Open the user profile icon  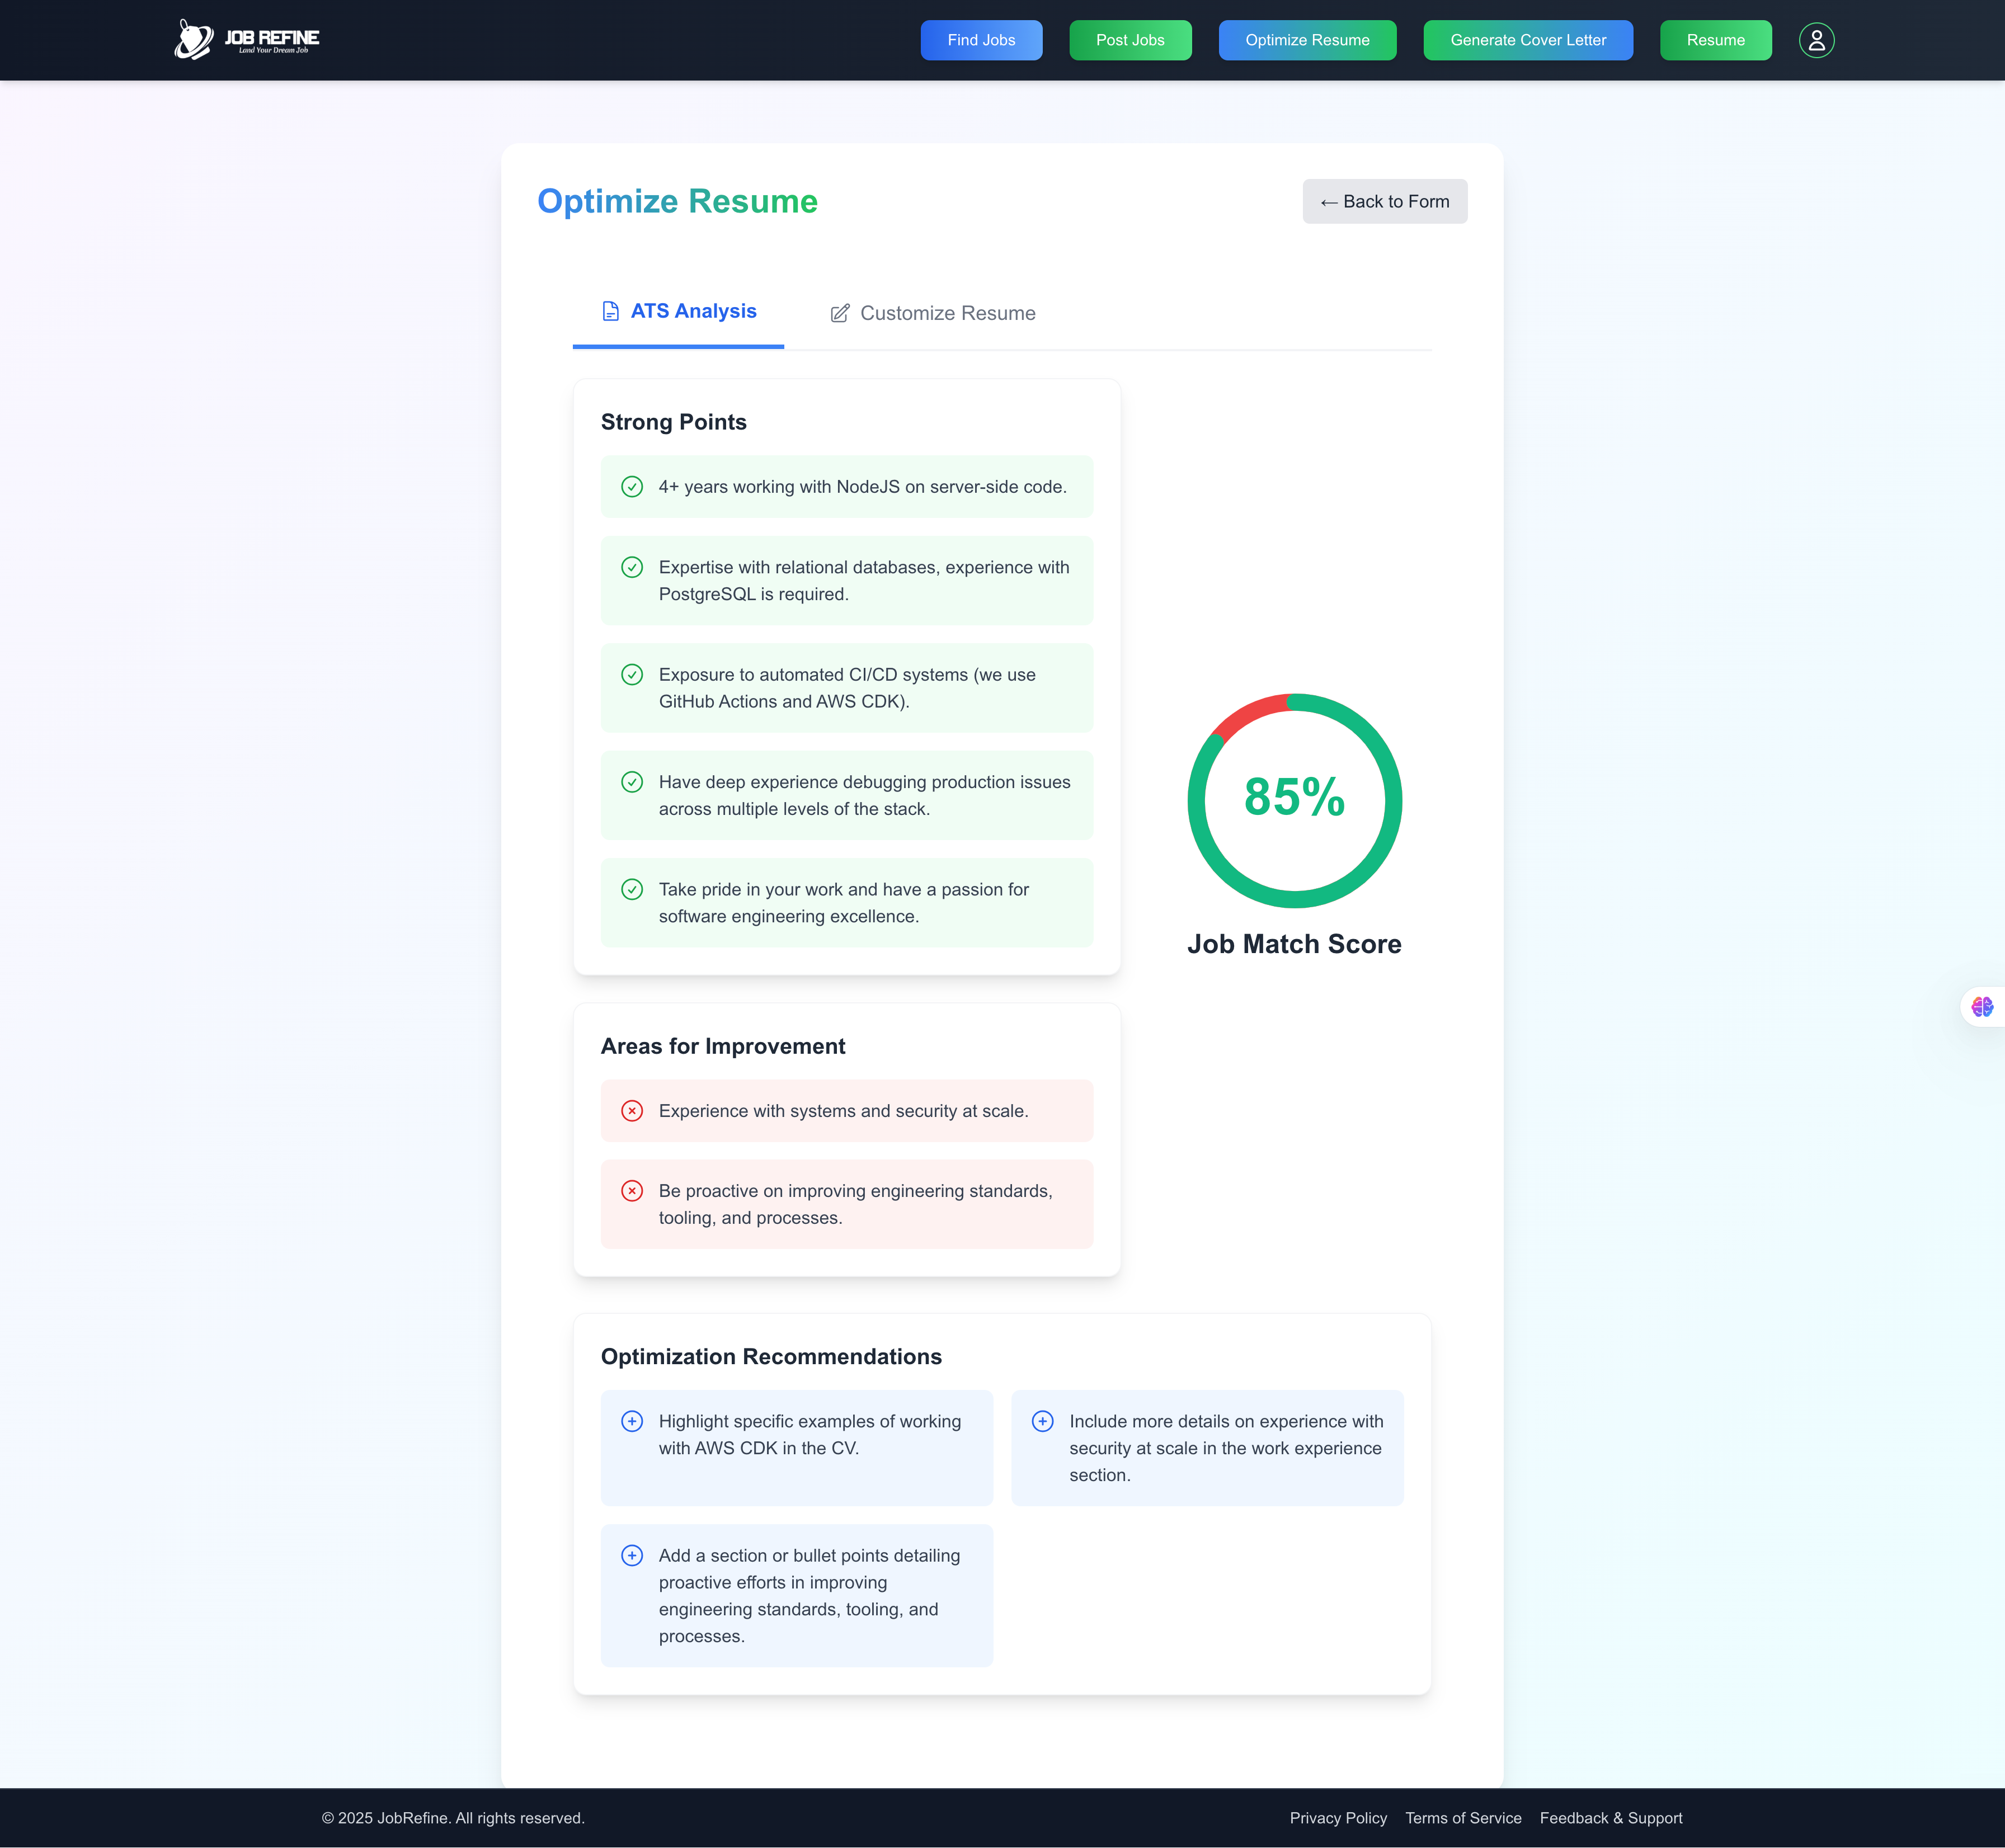click(x=1816, y=40)
